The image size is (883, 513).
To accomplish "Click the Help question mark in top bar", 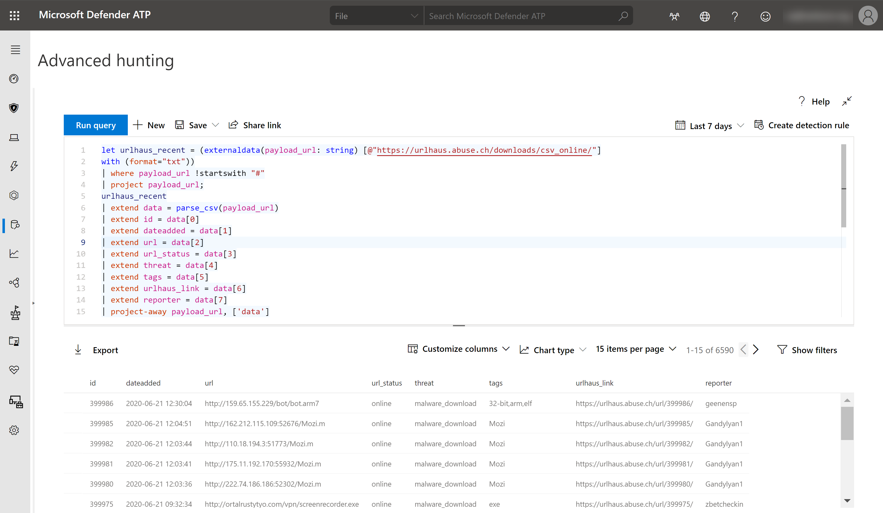I will click(734, 16).
